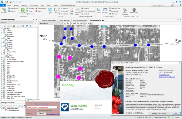This screenshot has height=119, width=182.
Task: Open the By Element dropdown arrow
Action: pos(69,11)
